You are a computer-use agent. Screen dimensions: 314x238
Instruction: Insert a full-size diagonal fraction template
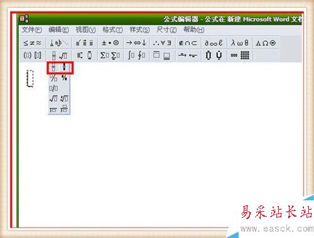pos(53,78)
